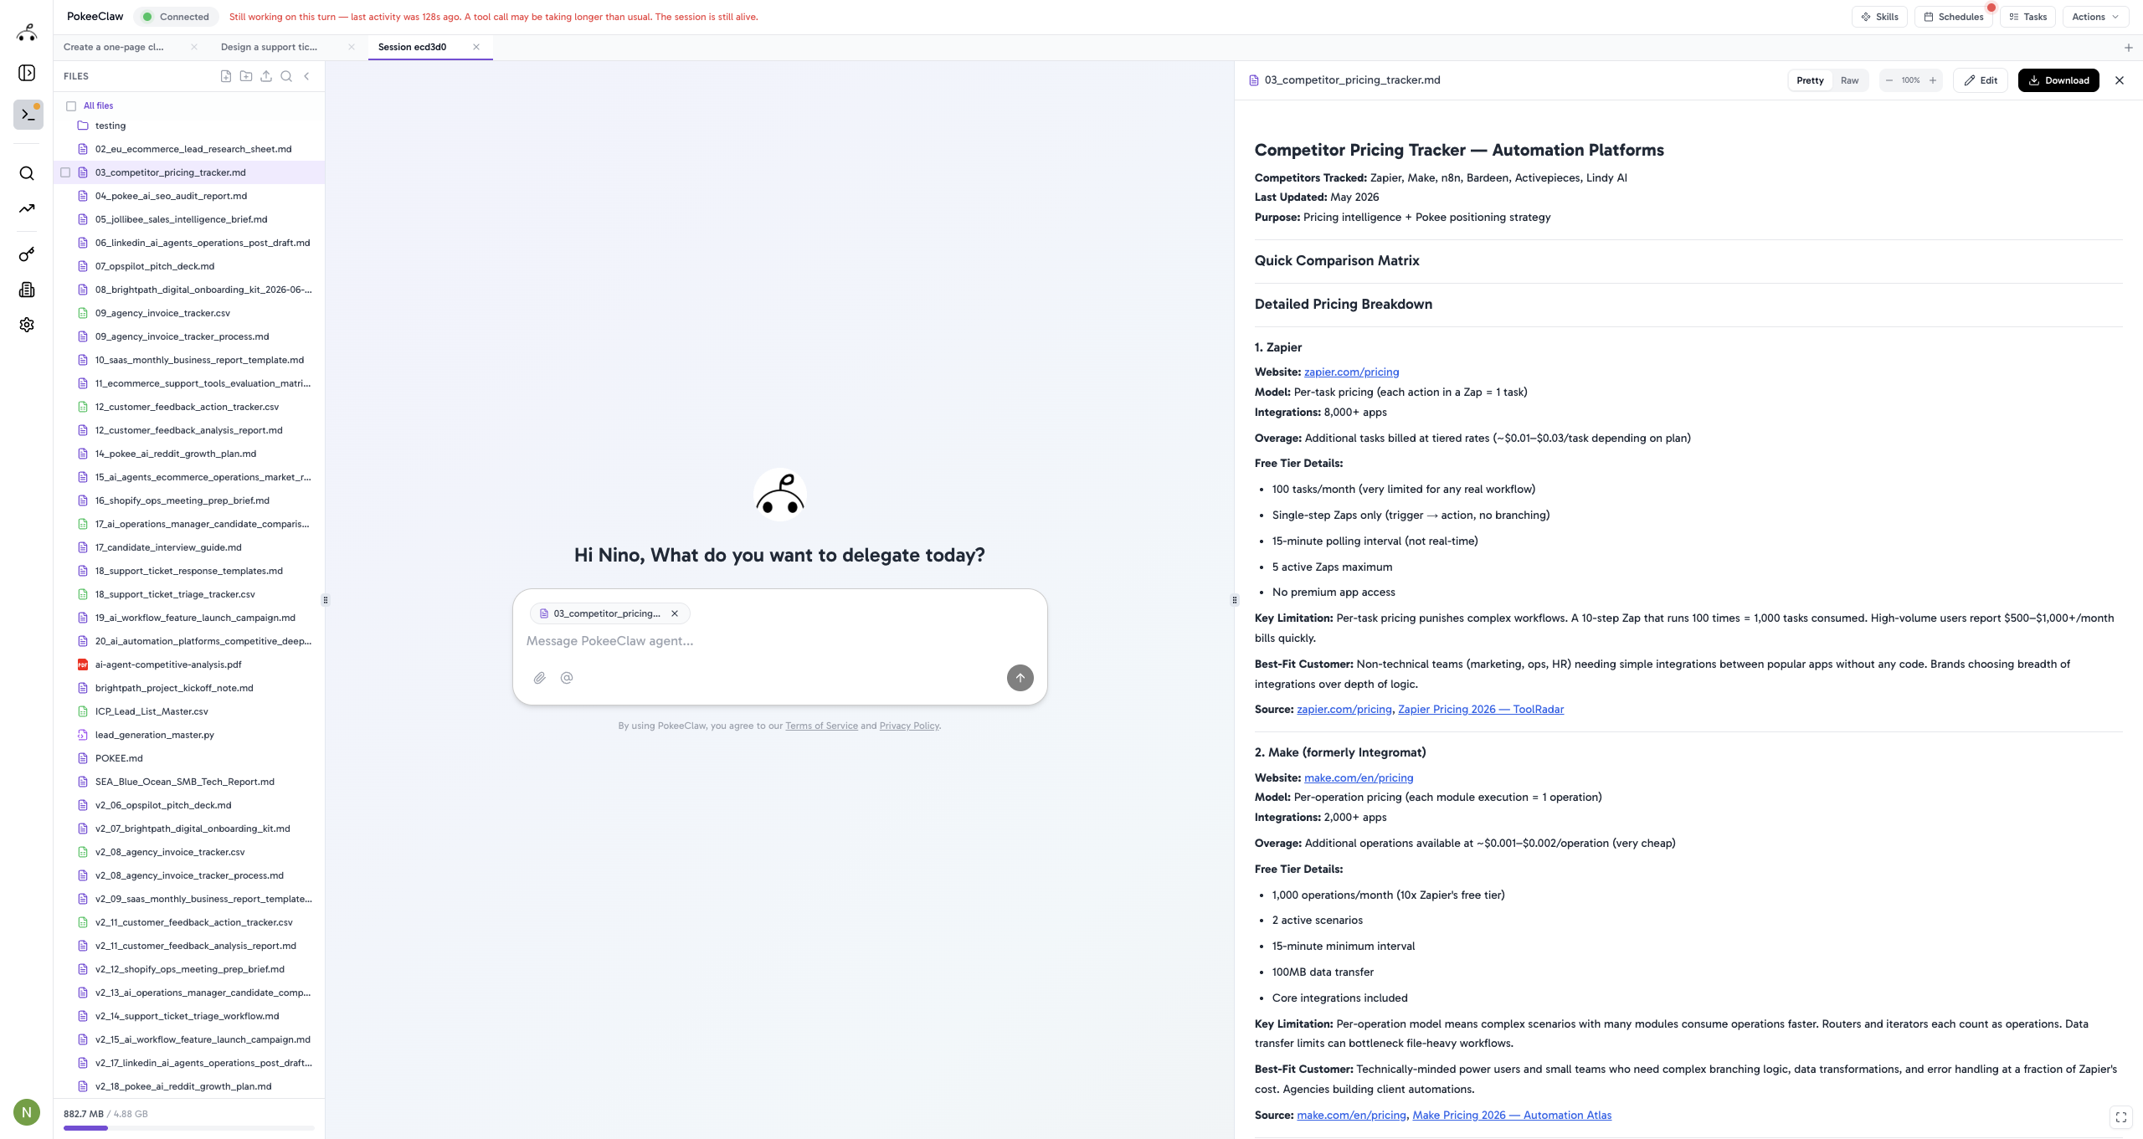The image size is (2143, 1139).
Task: Open ai-agent-competitive-analysis.pdf file
Action: tap(168, 664)
